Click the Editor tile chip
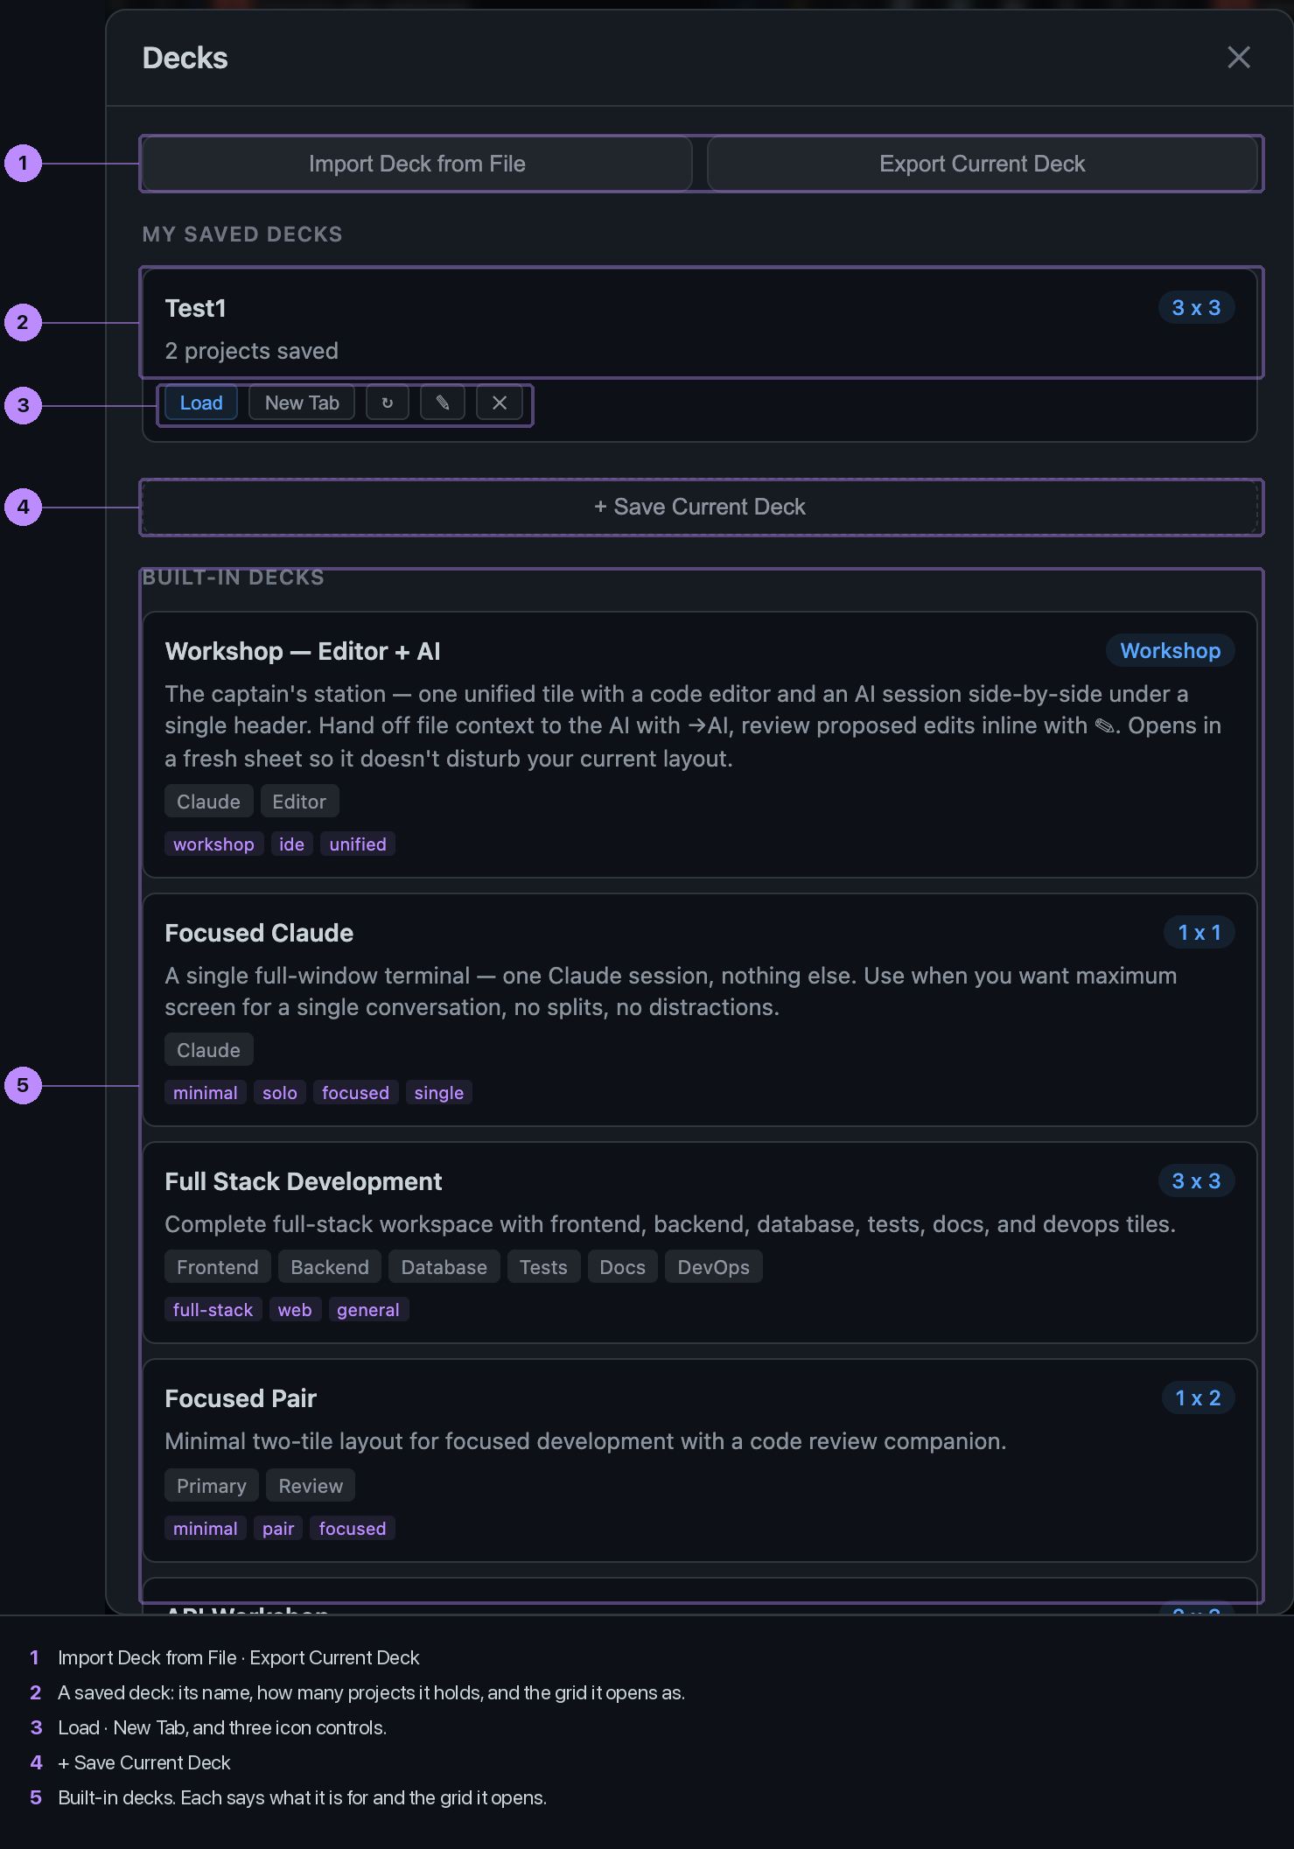The width and height of the screenshot is (1294, 1849). (299, 802)
